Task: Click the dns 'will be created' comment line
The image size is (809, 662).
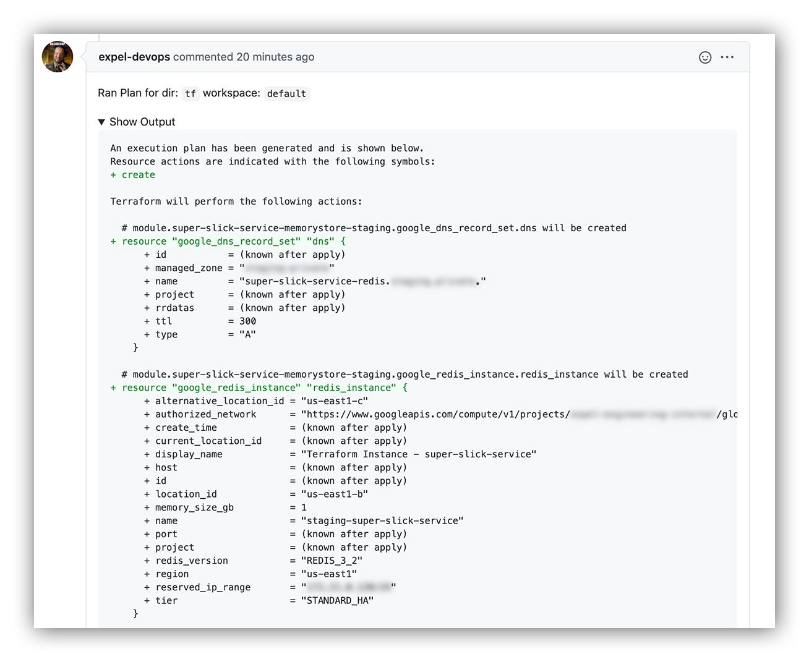Action: point(374,228)
